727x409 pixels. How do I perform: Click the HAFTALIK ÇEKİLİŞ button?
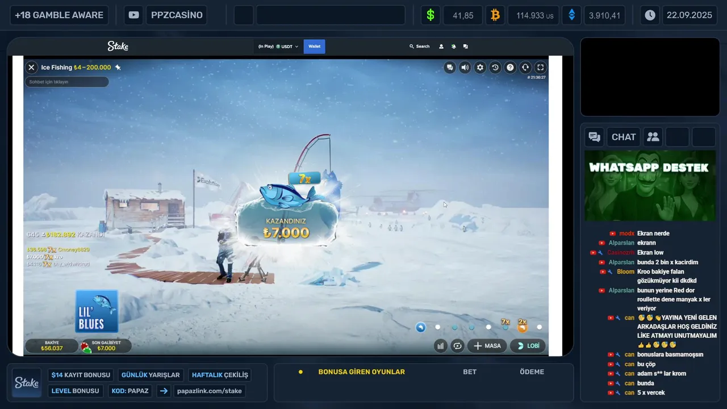(220, 375)
